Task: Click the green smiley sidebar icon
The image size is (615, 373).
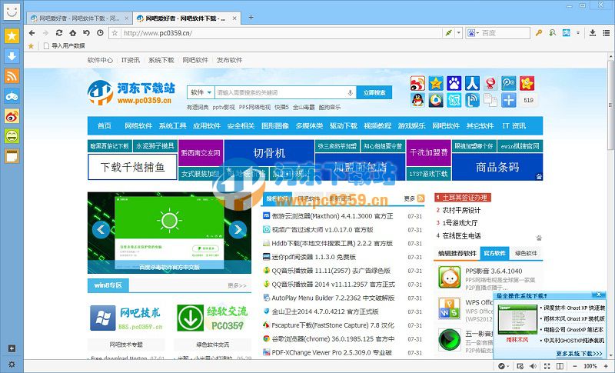Action: (12, 136)
